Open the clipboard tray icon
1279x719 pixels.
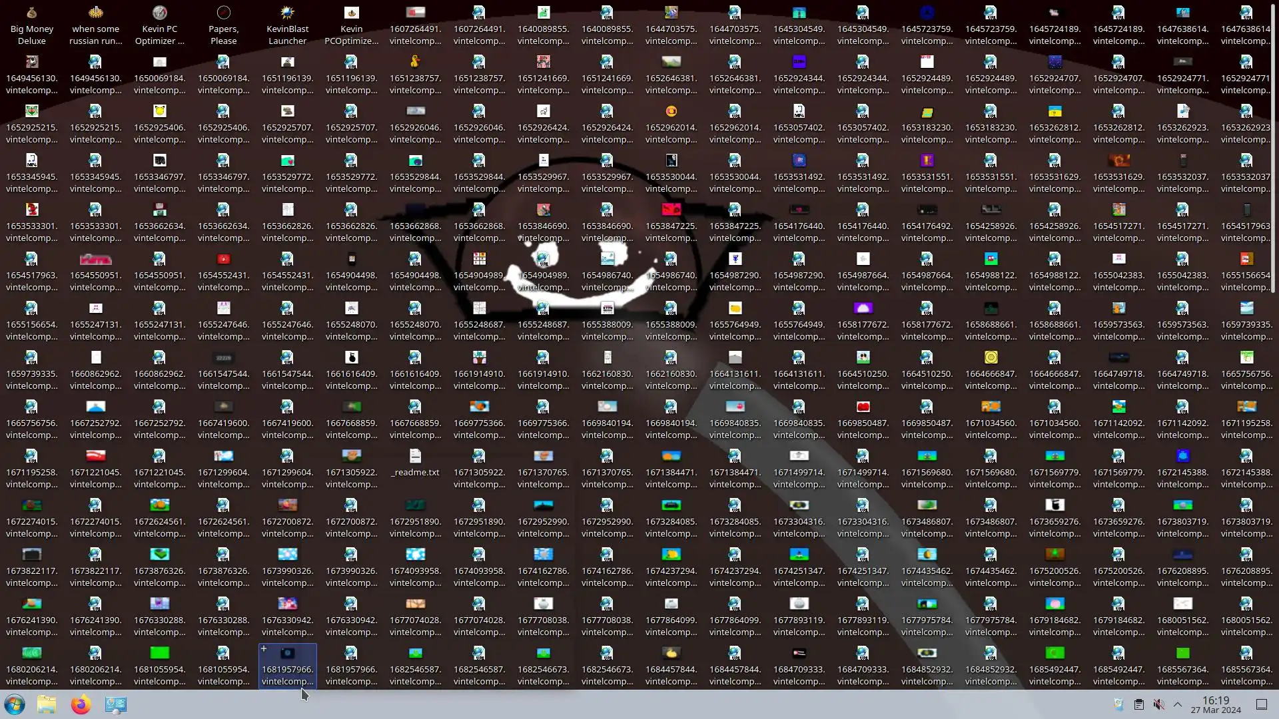click(x=1138, y=704)
